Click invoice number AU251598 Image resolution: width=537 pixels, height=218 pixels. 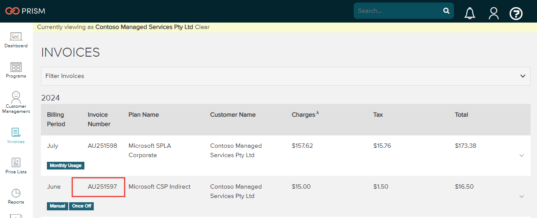click(102, 146)
